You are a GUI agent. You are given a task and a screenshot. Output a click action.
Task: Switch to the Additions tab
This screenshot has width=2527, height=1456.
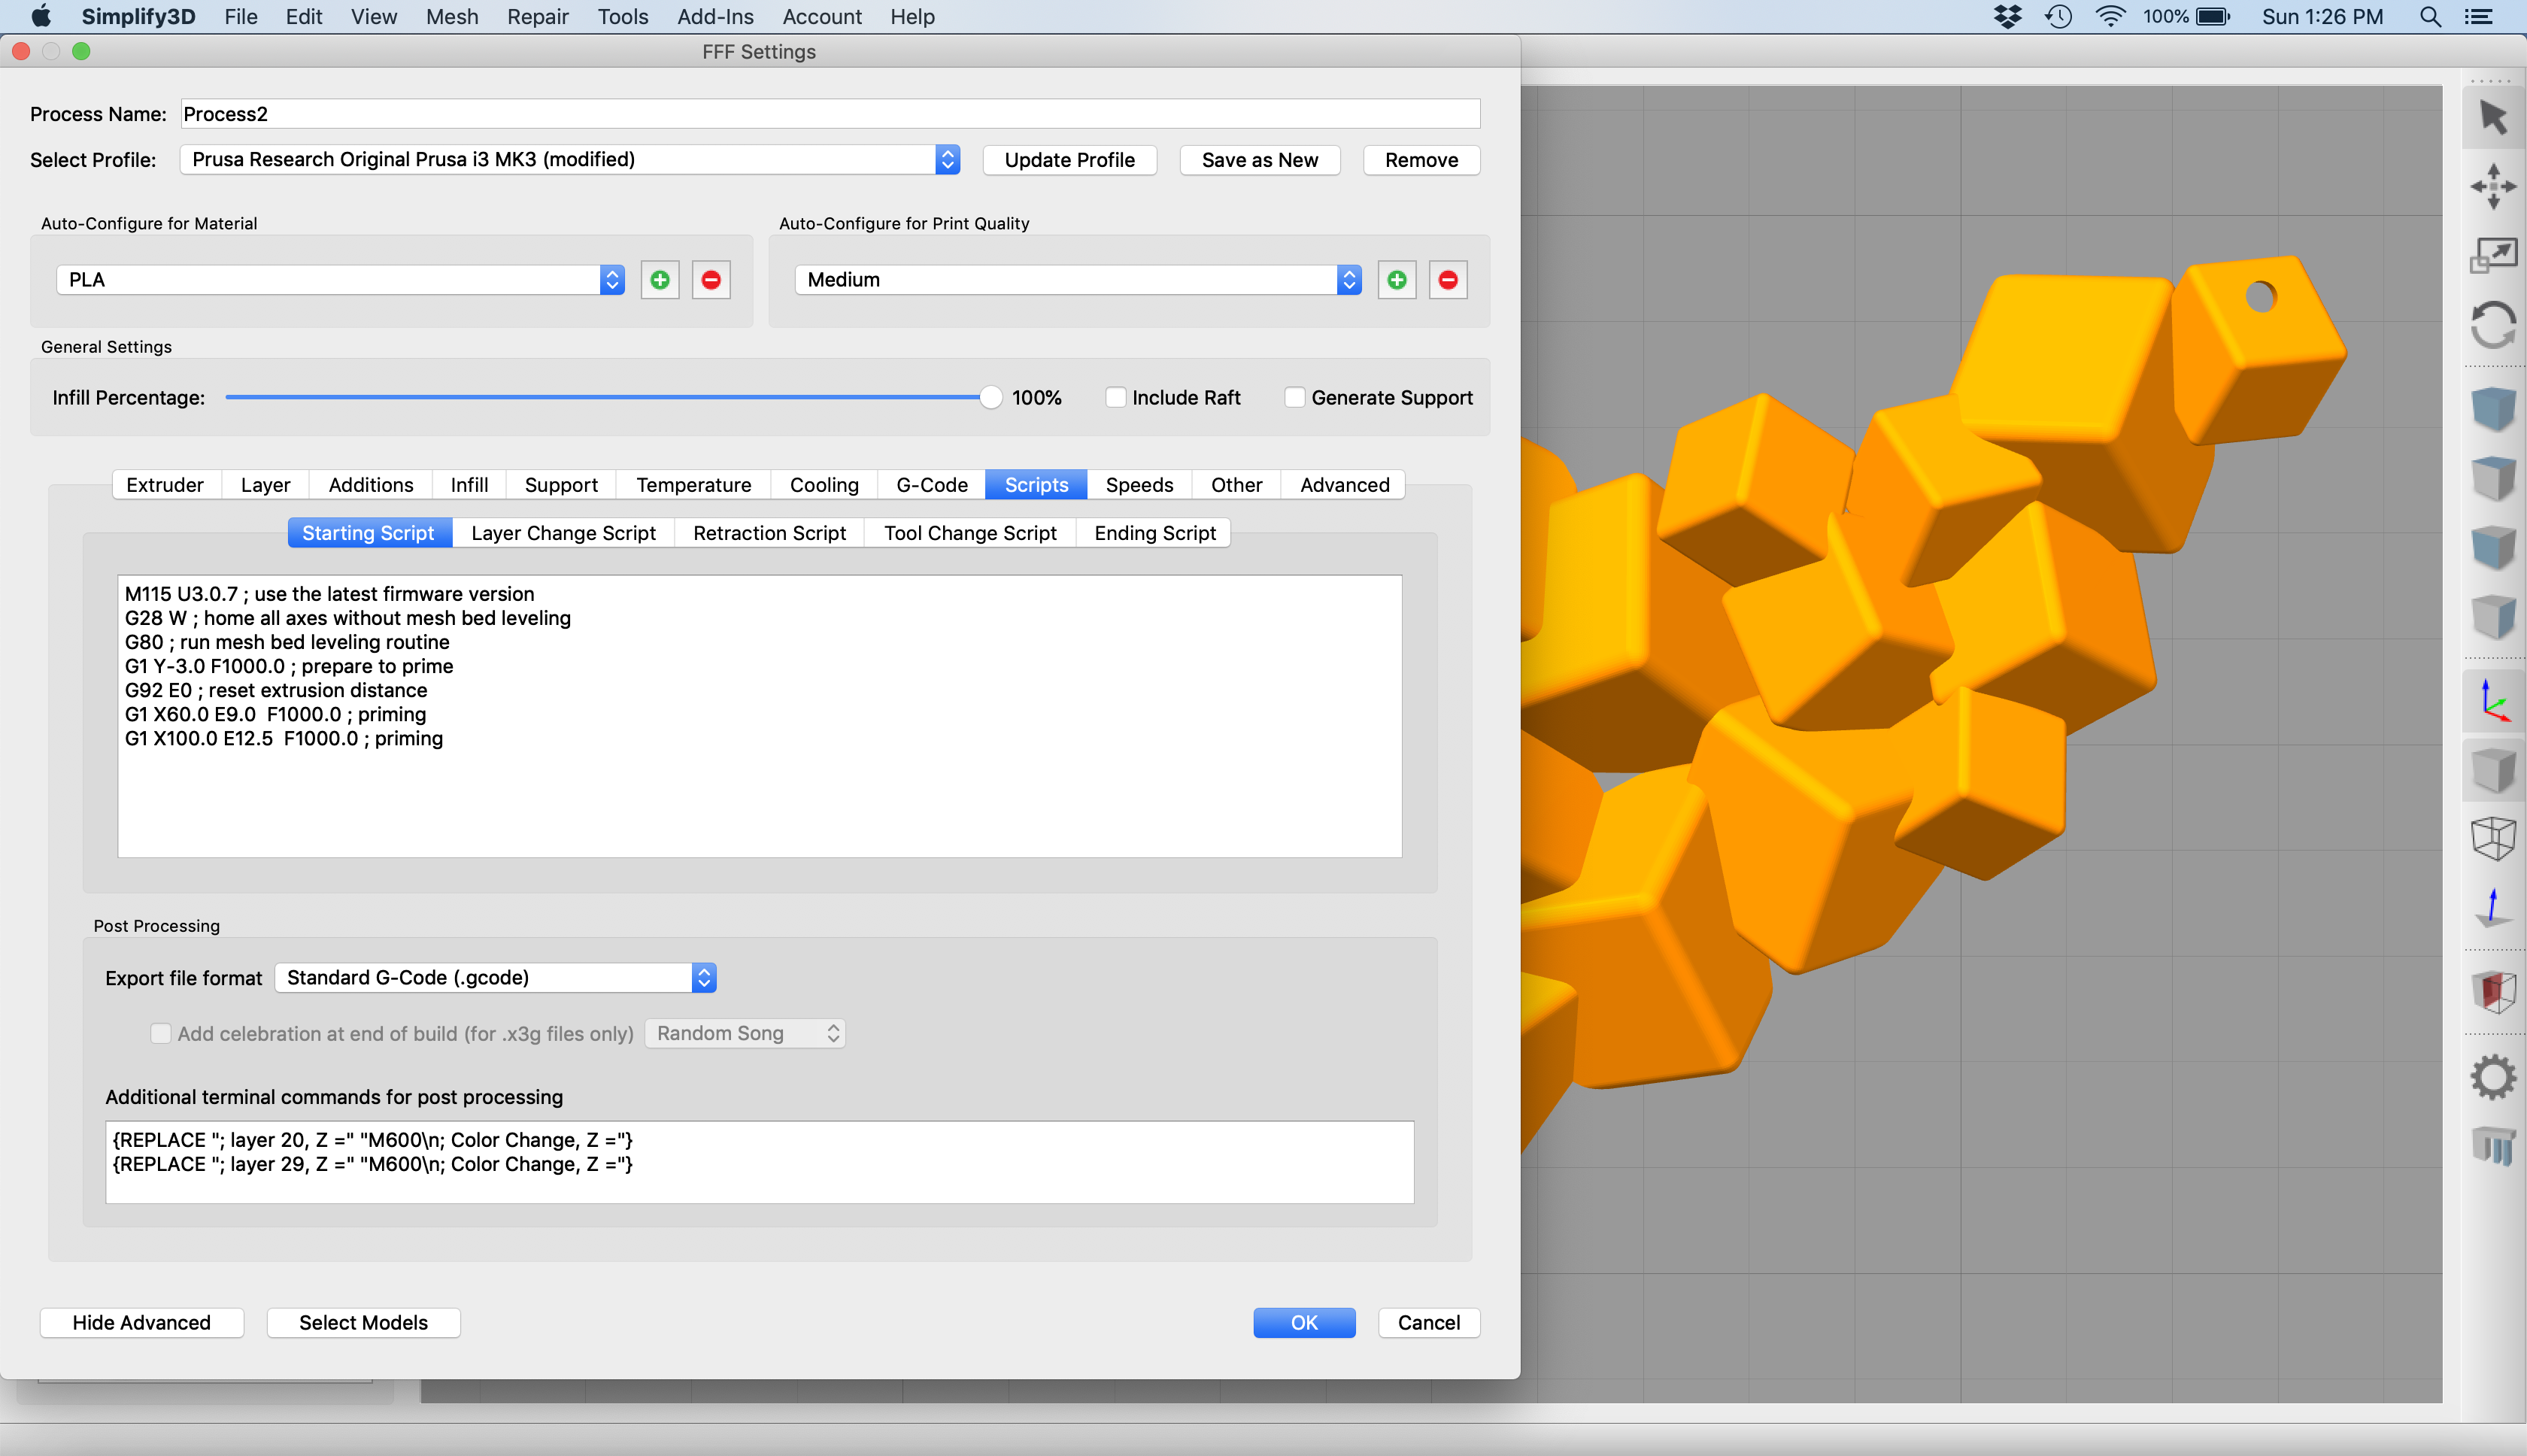click(371, 485)
